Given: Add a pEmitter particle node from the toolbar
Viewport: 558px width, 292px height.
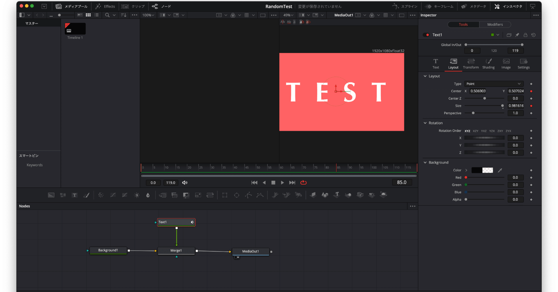Looking at the screenshot, I should [275, 195].
